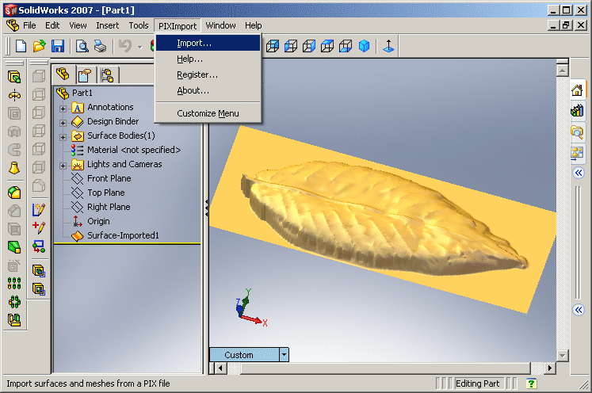Expand the Surface Bodies(1) tree node
592x393 pixels.
pyautogui.click(x=63, y=137)
